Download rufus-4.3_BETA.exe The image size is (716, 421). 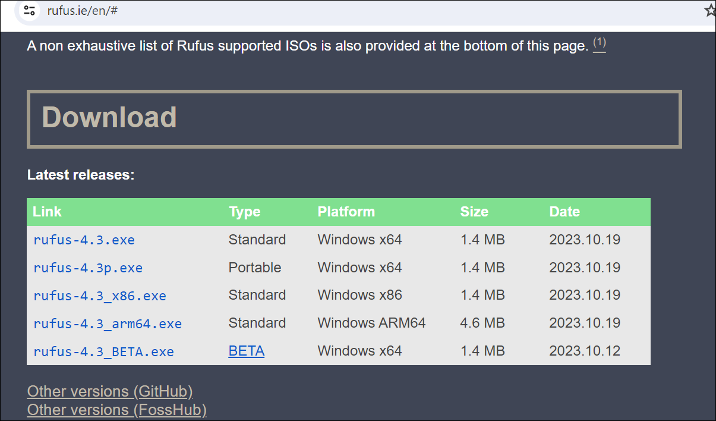(104, 351)
